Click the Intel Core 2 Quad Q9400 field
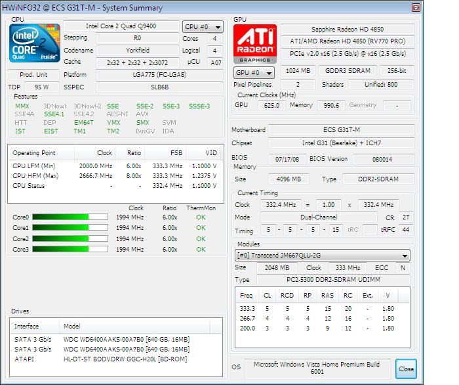The width and height of the screenshot is (459, 385). point(121,26)
